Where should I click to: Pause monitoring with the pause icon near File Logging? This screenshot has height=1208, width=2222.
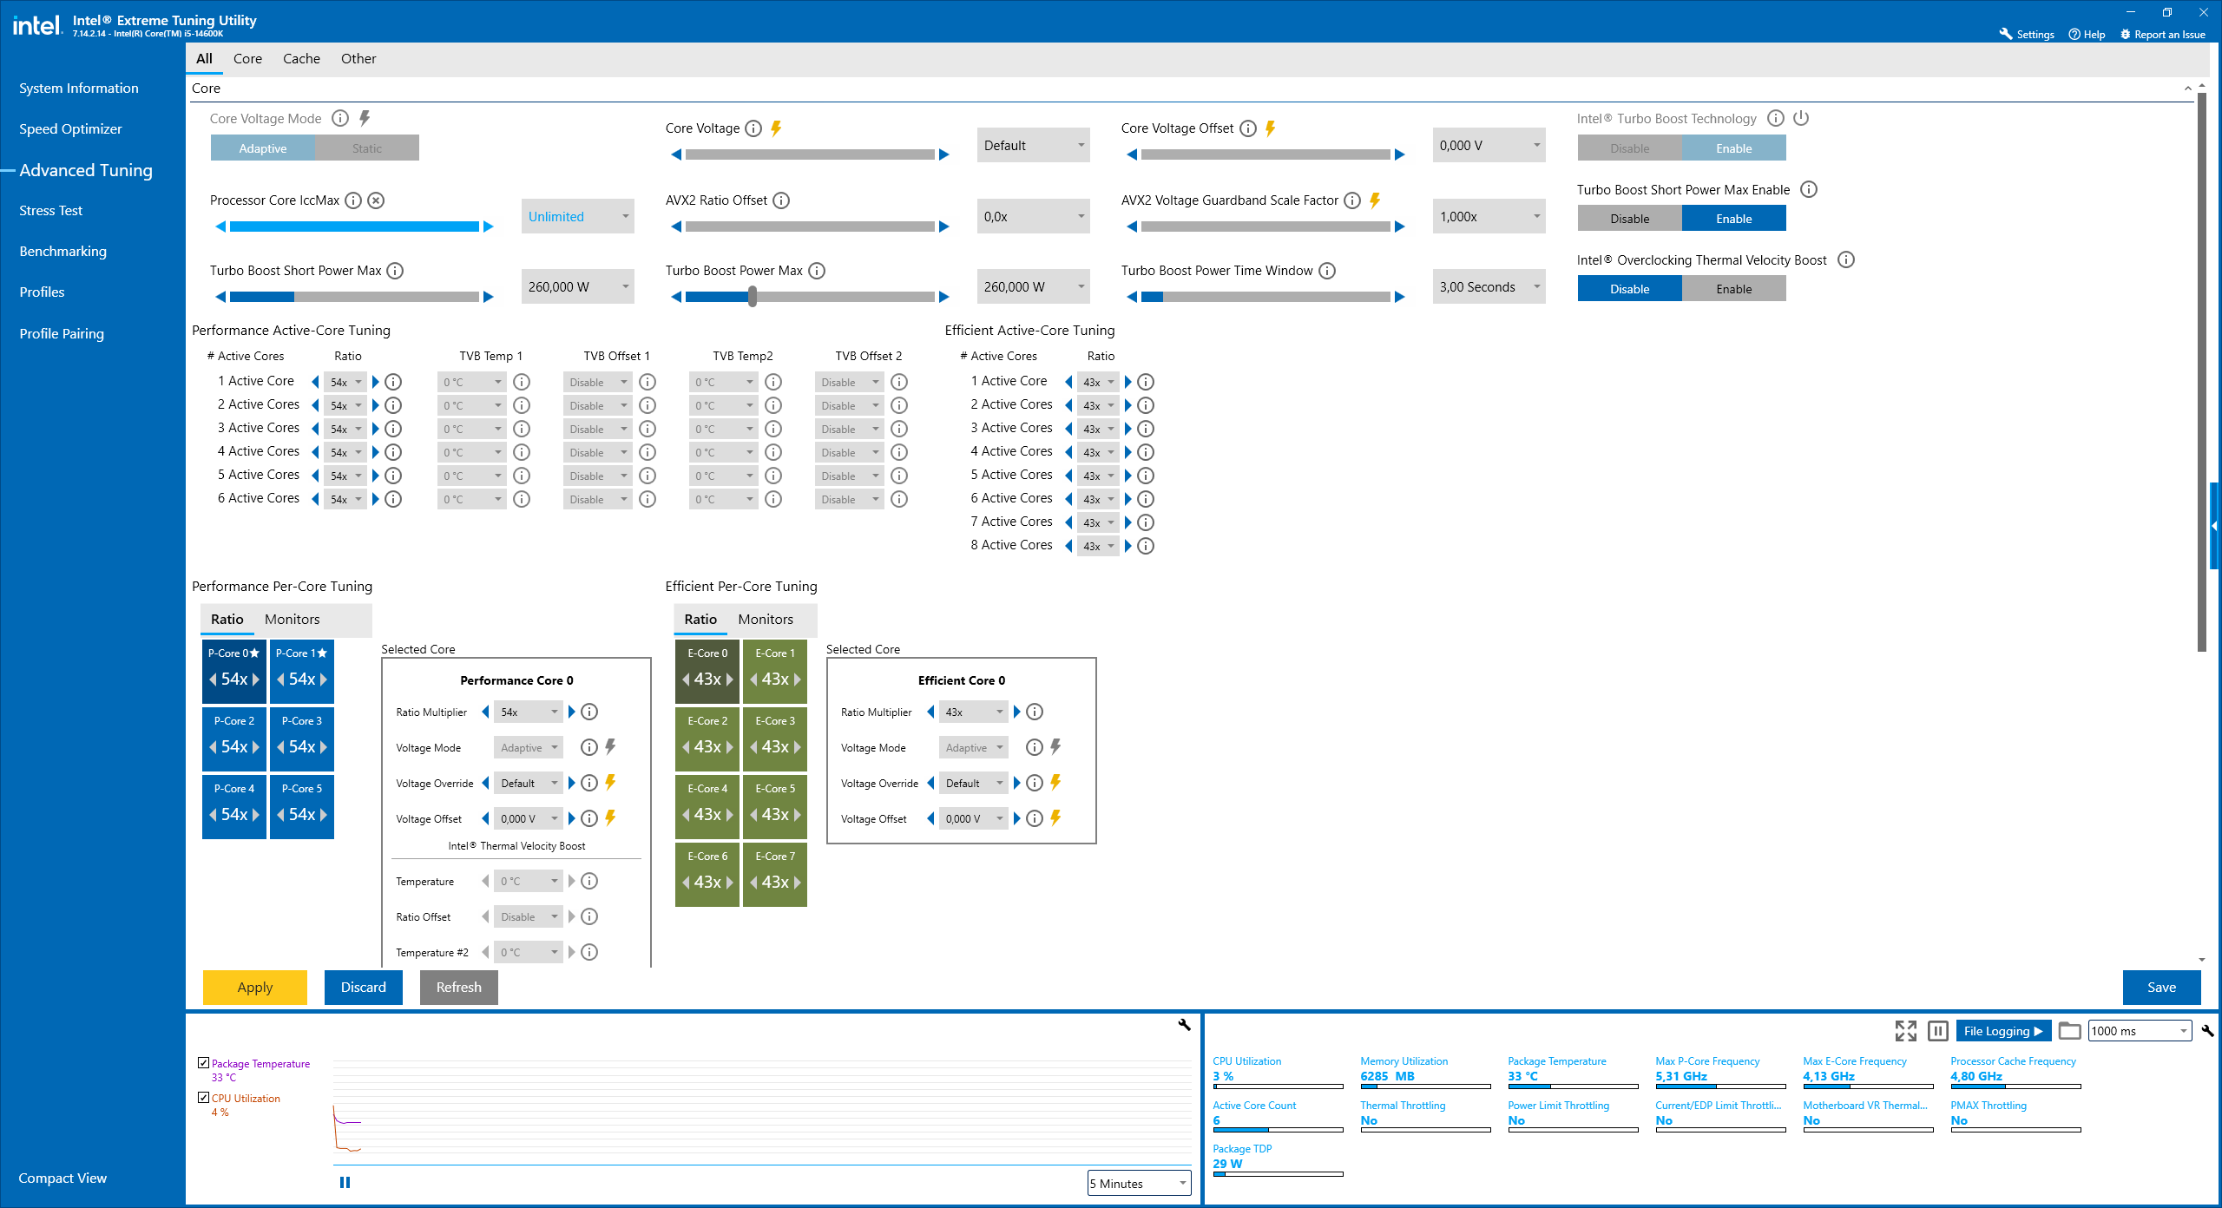pos(1937,1031)
